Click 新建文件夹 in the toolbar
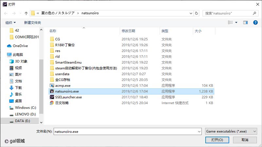The image size is (262, 147). pyautogui.click(x=32, y=22)
